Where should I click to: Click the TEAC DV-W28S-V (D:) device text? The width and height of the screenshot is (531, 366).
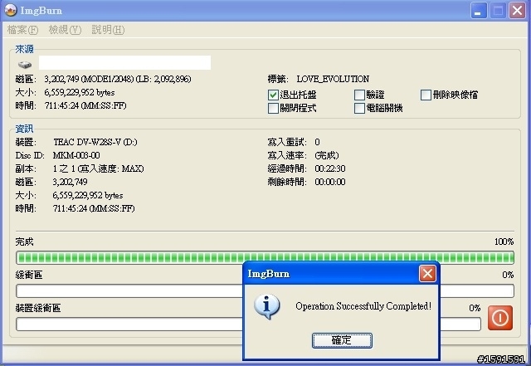click(x=95, y=142)
